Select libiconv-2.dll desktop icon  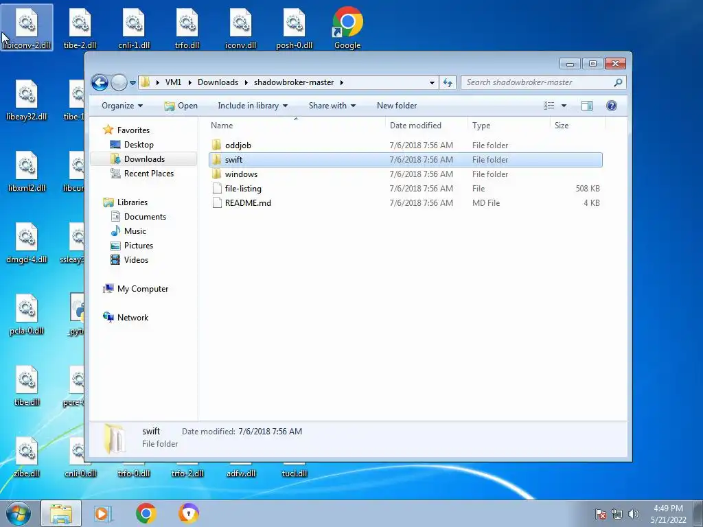27,27
